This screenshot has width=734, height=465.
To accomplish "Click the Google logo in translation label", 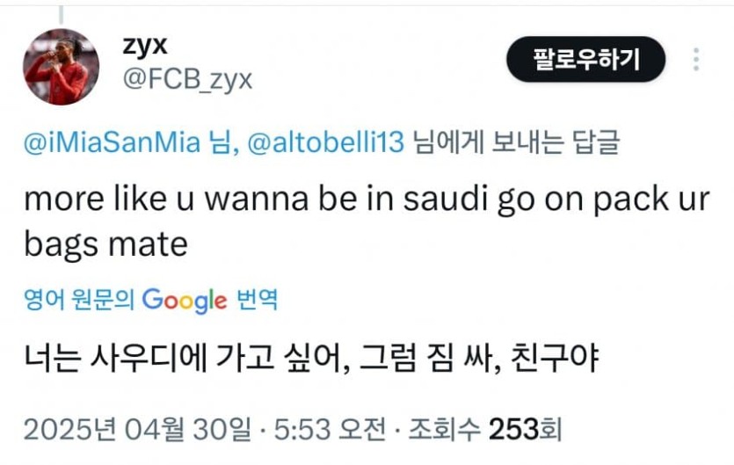I will pyautogui.click(x=185, y=301).
